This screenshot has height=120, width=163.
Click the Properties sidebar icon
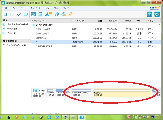(4, 33)
